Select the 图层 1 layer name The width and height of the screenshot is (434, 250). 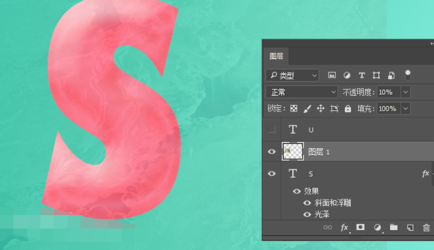pyautogui.click(x=318, y=152)
